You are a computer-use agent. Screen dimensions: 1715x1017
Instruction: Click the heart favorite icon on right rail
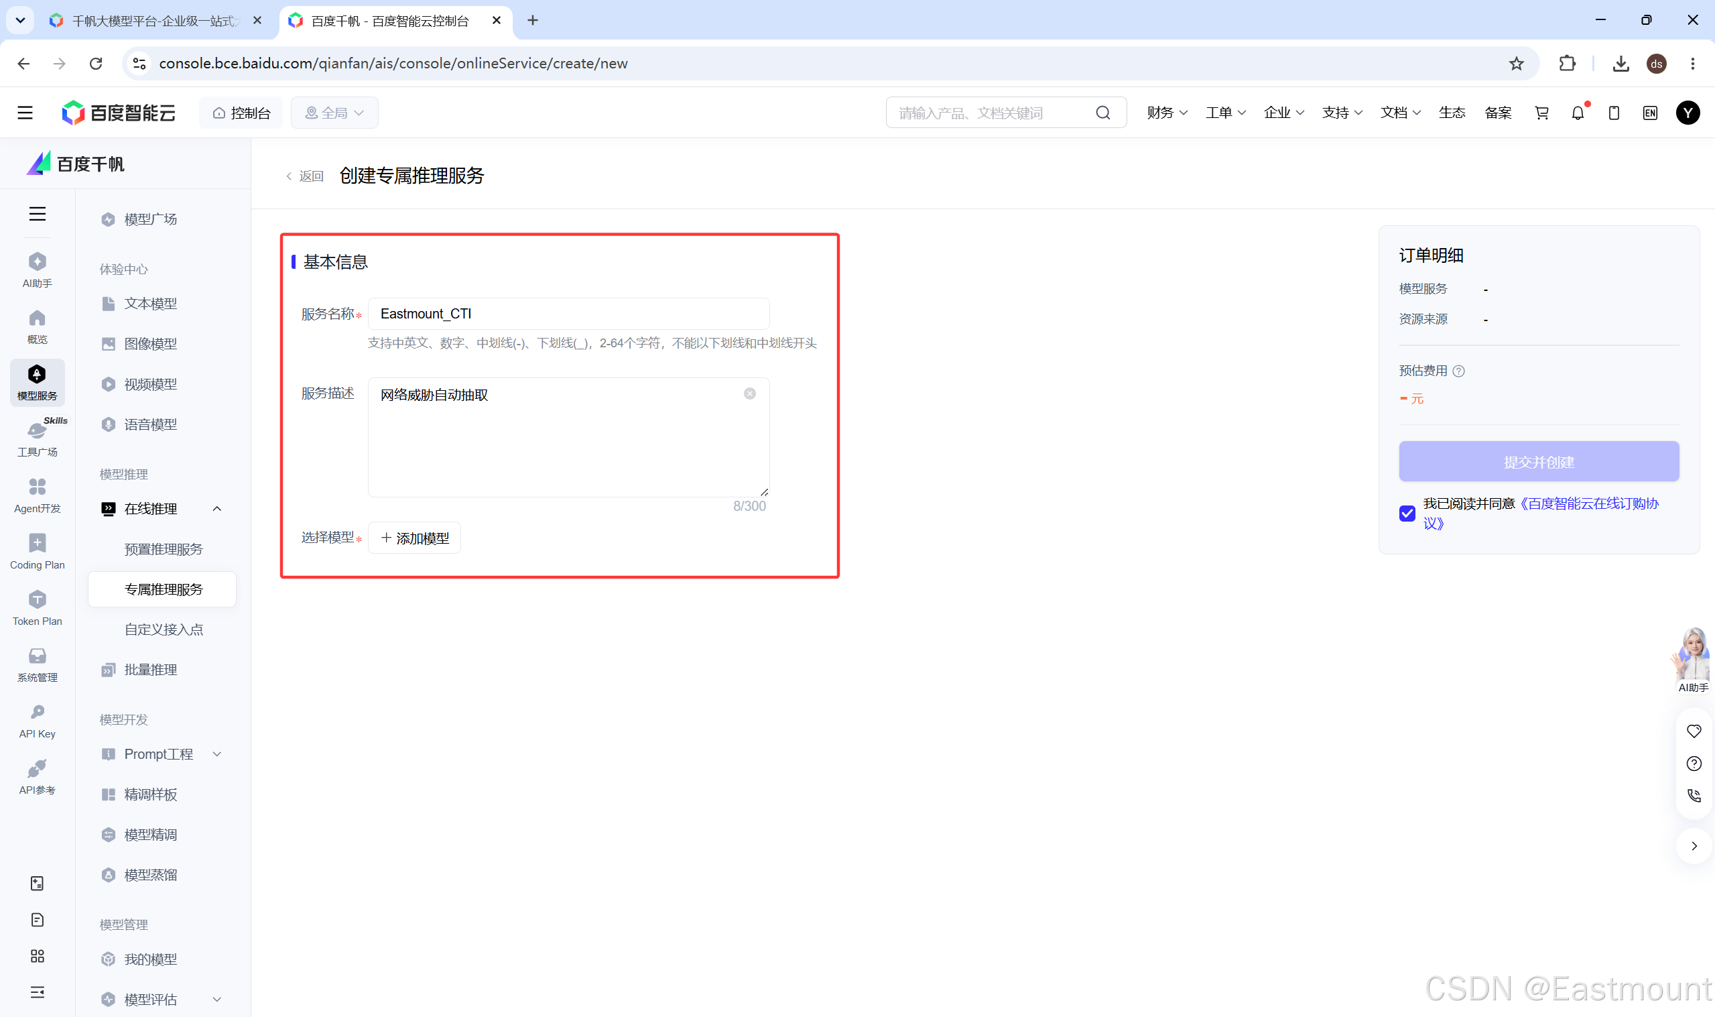pos(1694,731)
